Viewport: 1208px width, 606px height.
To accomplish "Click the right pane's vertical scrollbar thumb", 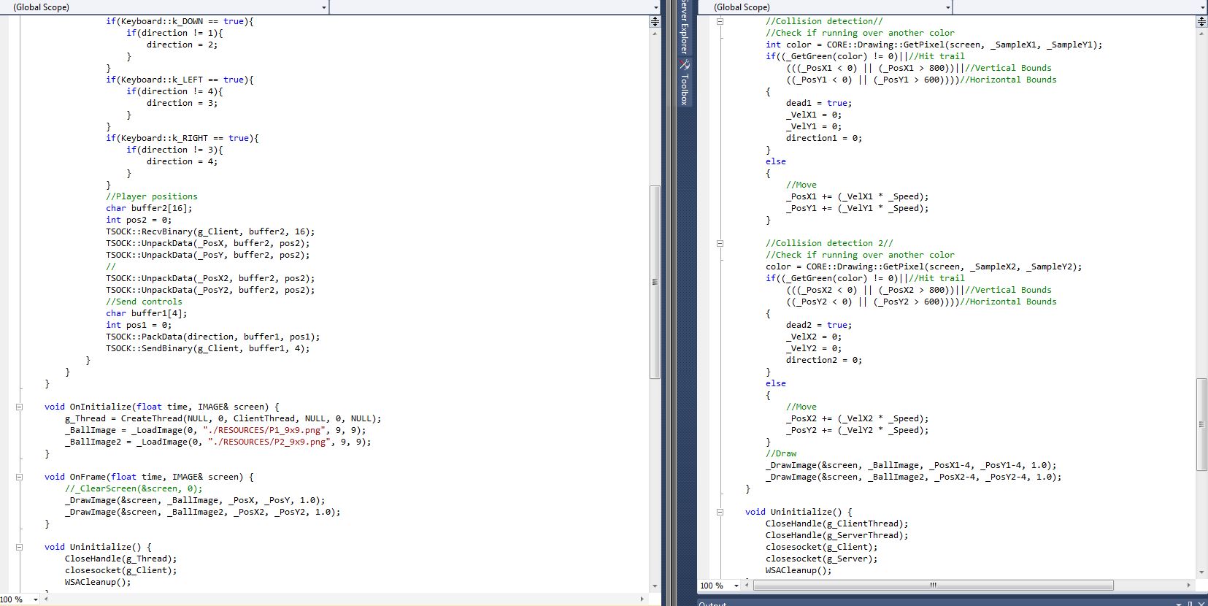I will [1201, 424].
